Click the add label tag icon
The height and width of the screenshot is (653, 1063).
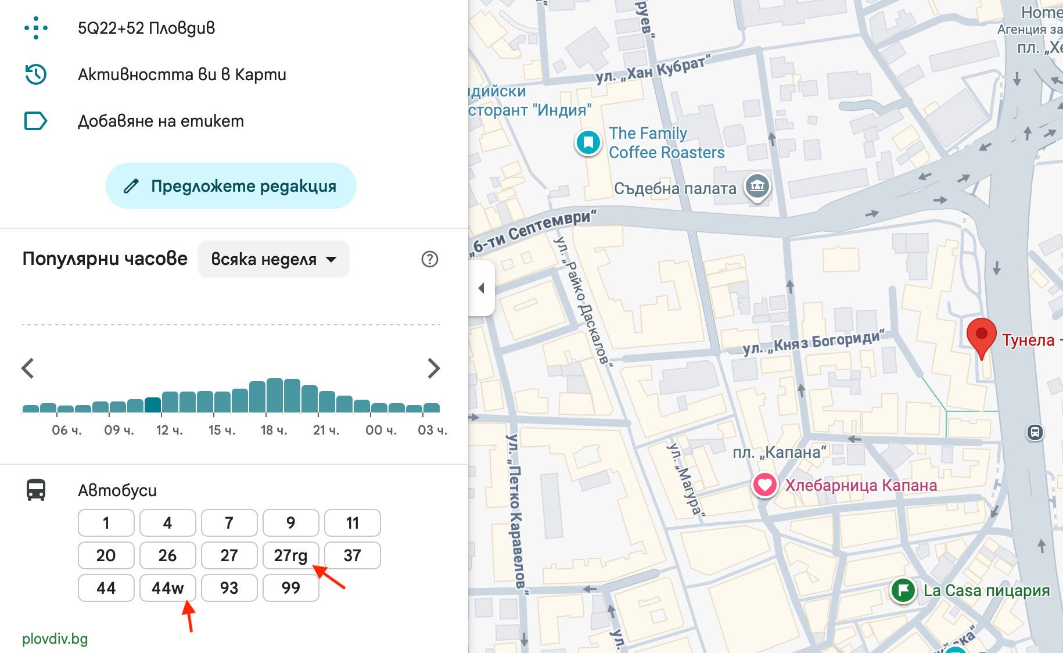click(36, 121)
